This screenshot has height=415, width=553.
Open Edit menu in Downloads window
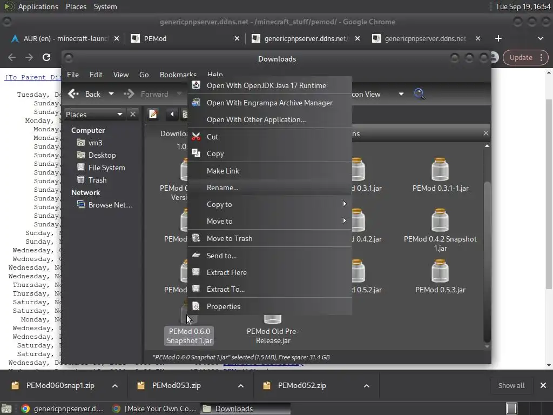[96, 75]
